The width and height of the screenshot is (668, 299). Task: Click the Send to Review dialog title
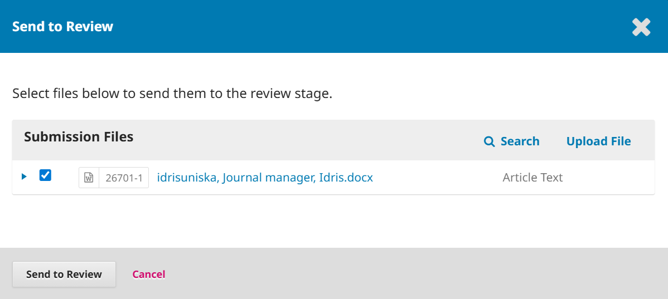tap(62, 27)
